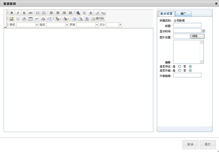This screenshot has width=219, height=152.
Task: Toggle bold formatting
Action: [x=12, y=13]
